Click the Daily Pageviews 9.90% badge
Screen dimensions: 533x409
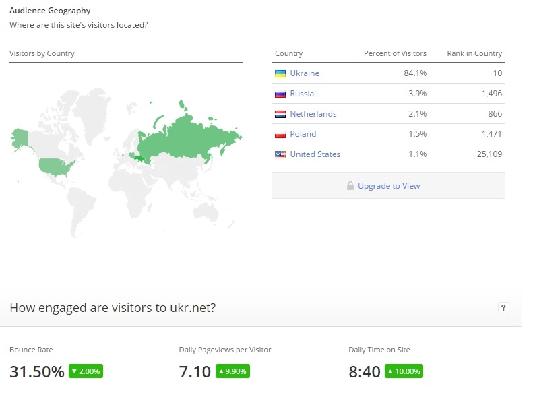tap(232, 371)
